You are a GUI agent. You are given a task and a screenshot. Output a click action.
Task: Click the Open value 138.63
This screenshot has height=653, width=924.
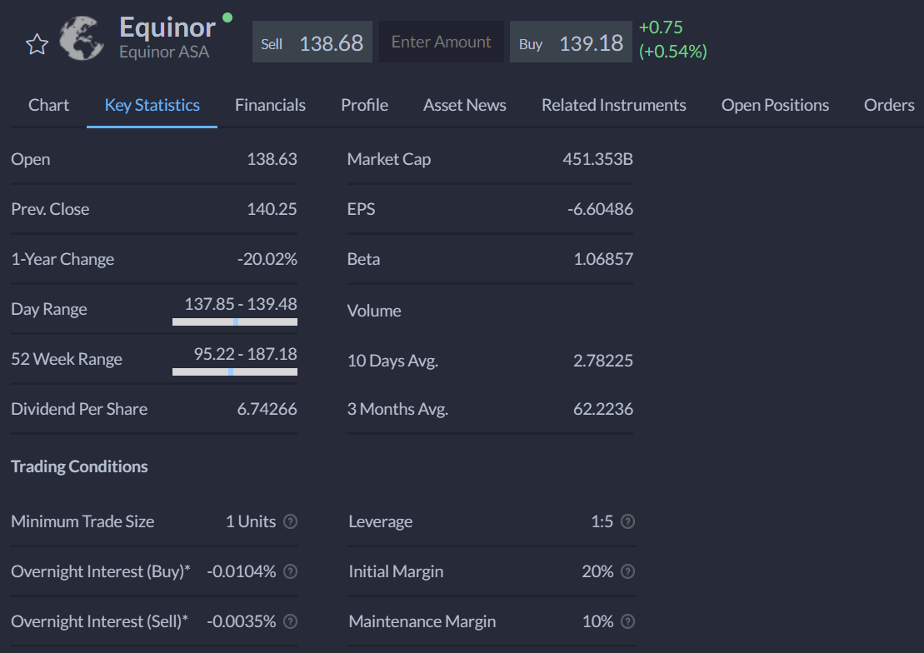[272, 159]
